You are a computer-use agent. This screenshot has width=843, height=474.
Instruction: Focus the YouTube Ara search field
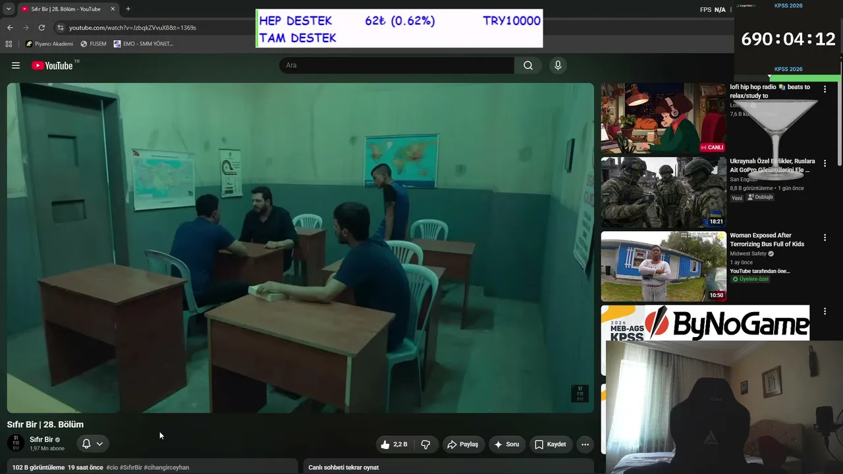pos(396,65)
